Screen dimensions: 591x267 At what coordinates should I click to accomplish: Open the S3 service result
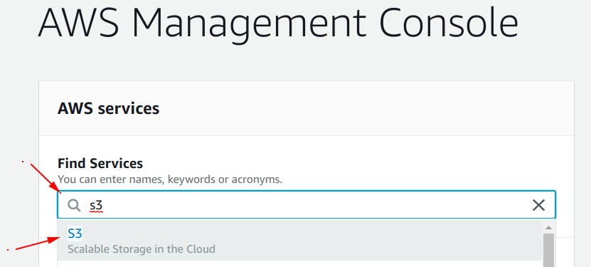click(x=75, y=234)
